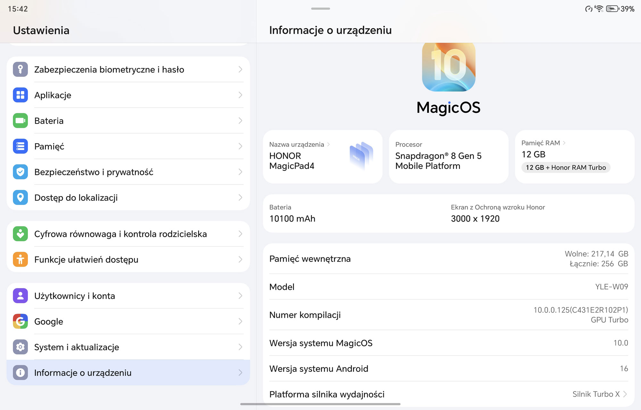Screen dimensions: 641x410
Task: Click chevron on System i aktualizacje row
Action: coord(240,347)
